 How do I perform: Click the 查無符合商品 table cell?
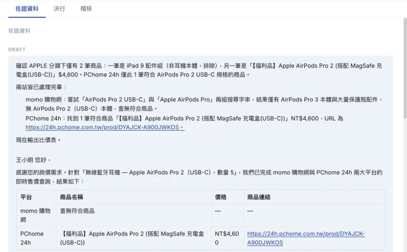point(133,215)
